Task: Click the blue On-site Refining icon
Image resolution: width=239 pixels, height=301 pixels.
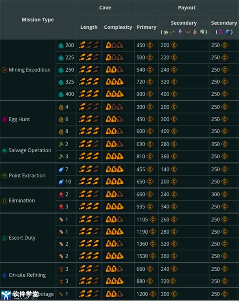Action: pyautogui.click(x=5, y=275)
